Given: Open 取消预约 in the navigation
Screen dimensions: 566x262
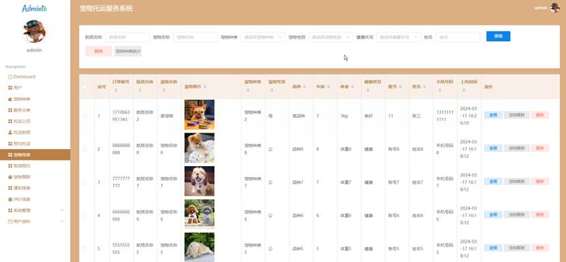Looking at the screenshot, I should pos(22,166).
